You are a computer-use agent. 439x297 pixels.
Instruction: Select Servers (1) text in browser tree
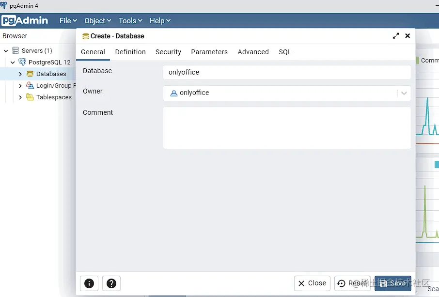[x=37, y=51]
